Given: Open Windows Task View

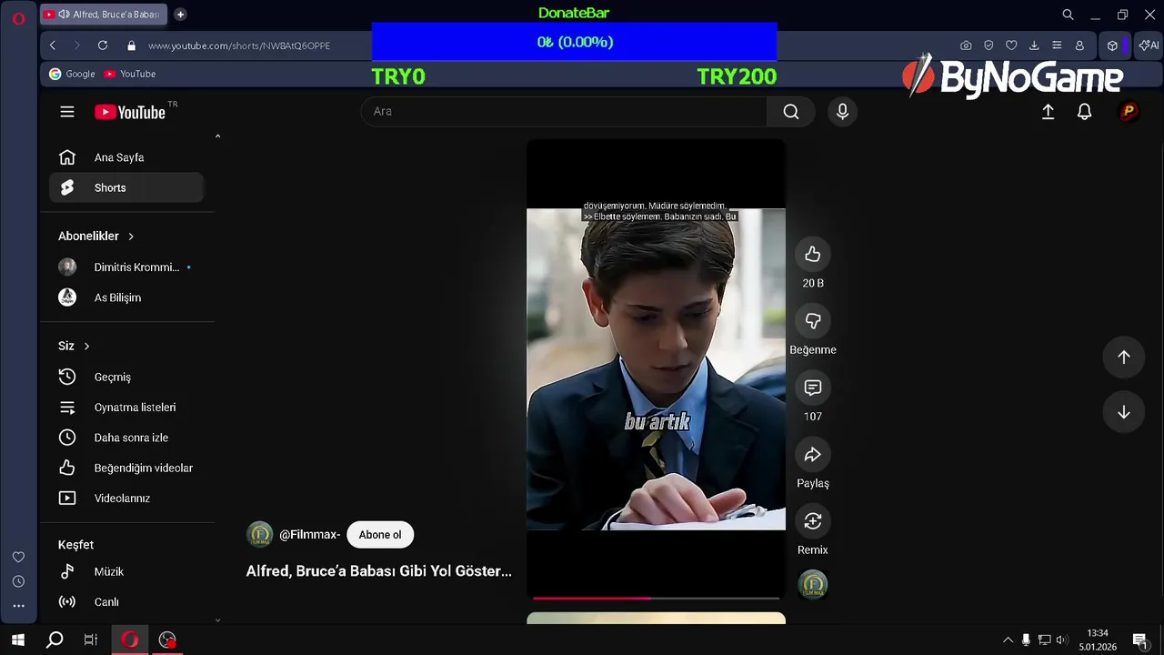Looking at the screenshot, I should pyautogui.click(x=91, y=640).
